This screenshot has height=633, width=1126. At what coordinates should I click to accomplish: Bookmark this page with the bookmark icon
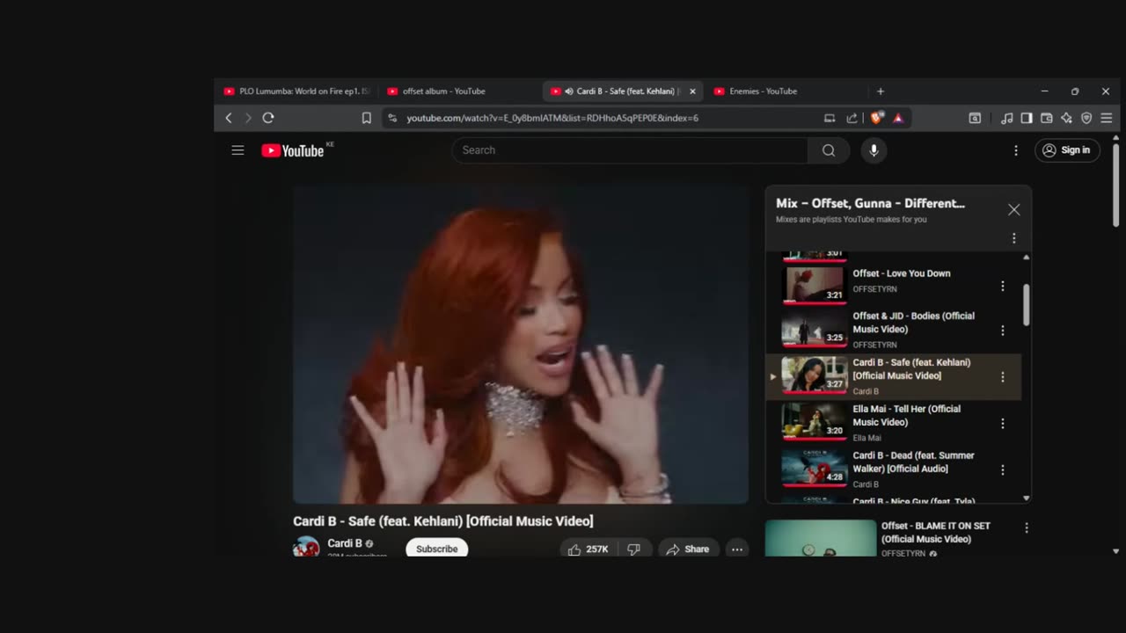(x=367, y=118)
